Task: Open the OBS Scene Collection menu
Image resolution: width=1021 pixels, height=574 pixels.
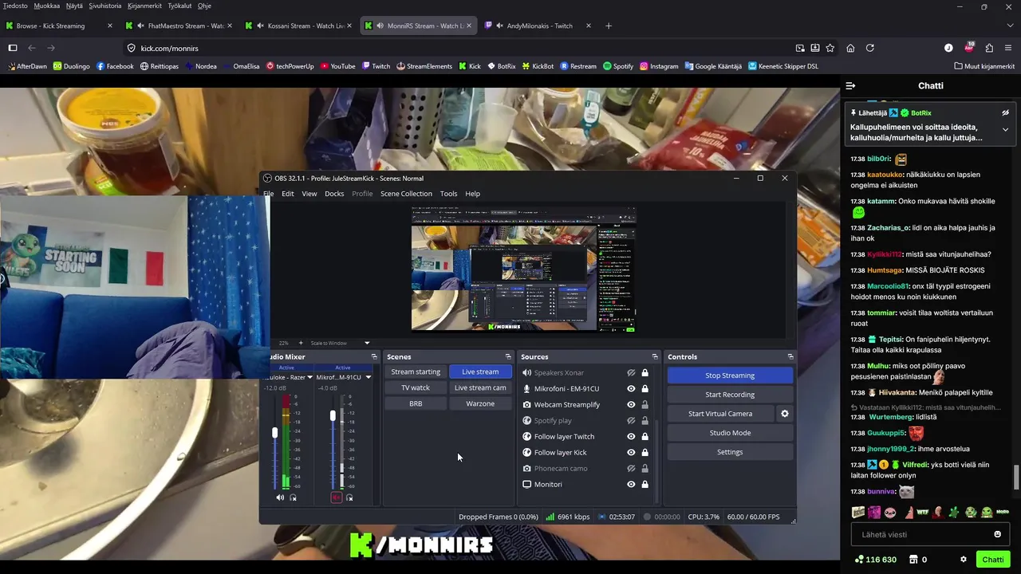Action: [x=406, y=194]
